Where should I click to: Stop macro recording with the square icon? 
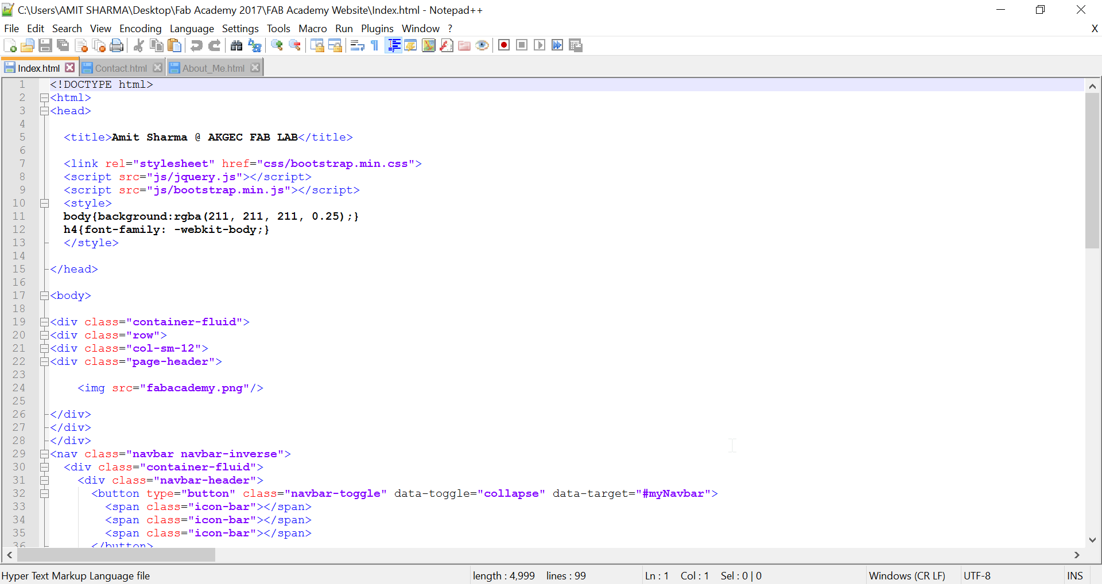(x=522, y=45)
